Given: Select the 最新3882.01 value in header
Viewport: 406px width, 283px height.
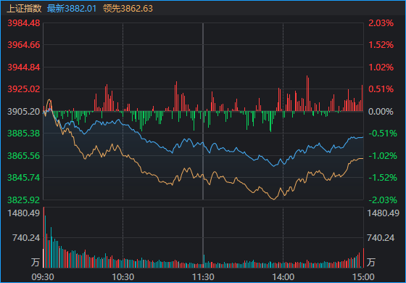Looking at the screenshot, I should pyautogui.click(x=72, y=9).
